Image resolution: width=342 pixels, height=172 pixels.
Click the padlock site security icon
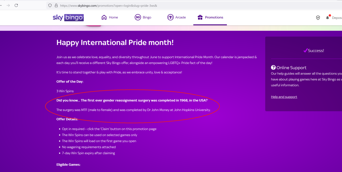[x=56, y=5]
